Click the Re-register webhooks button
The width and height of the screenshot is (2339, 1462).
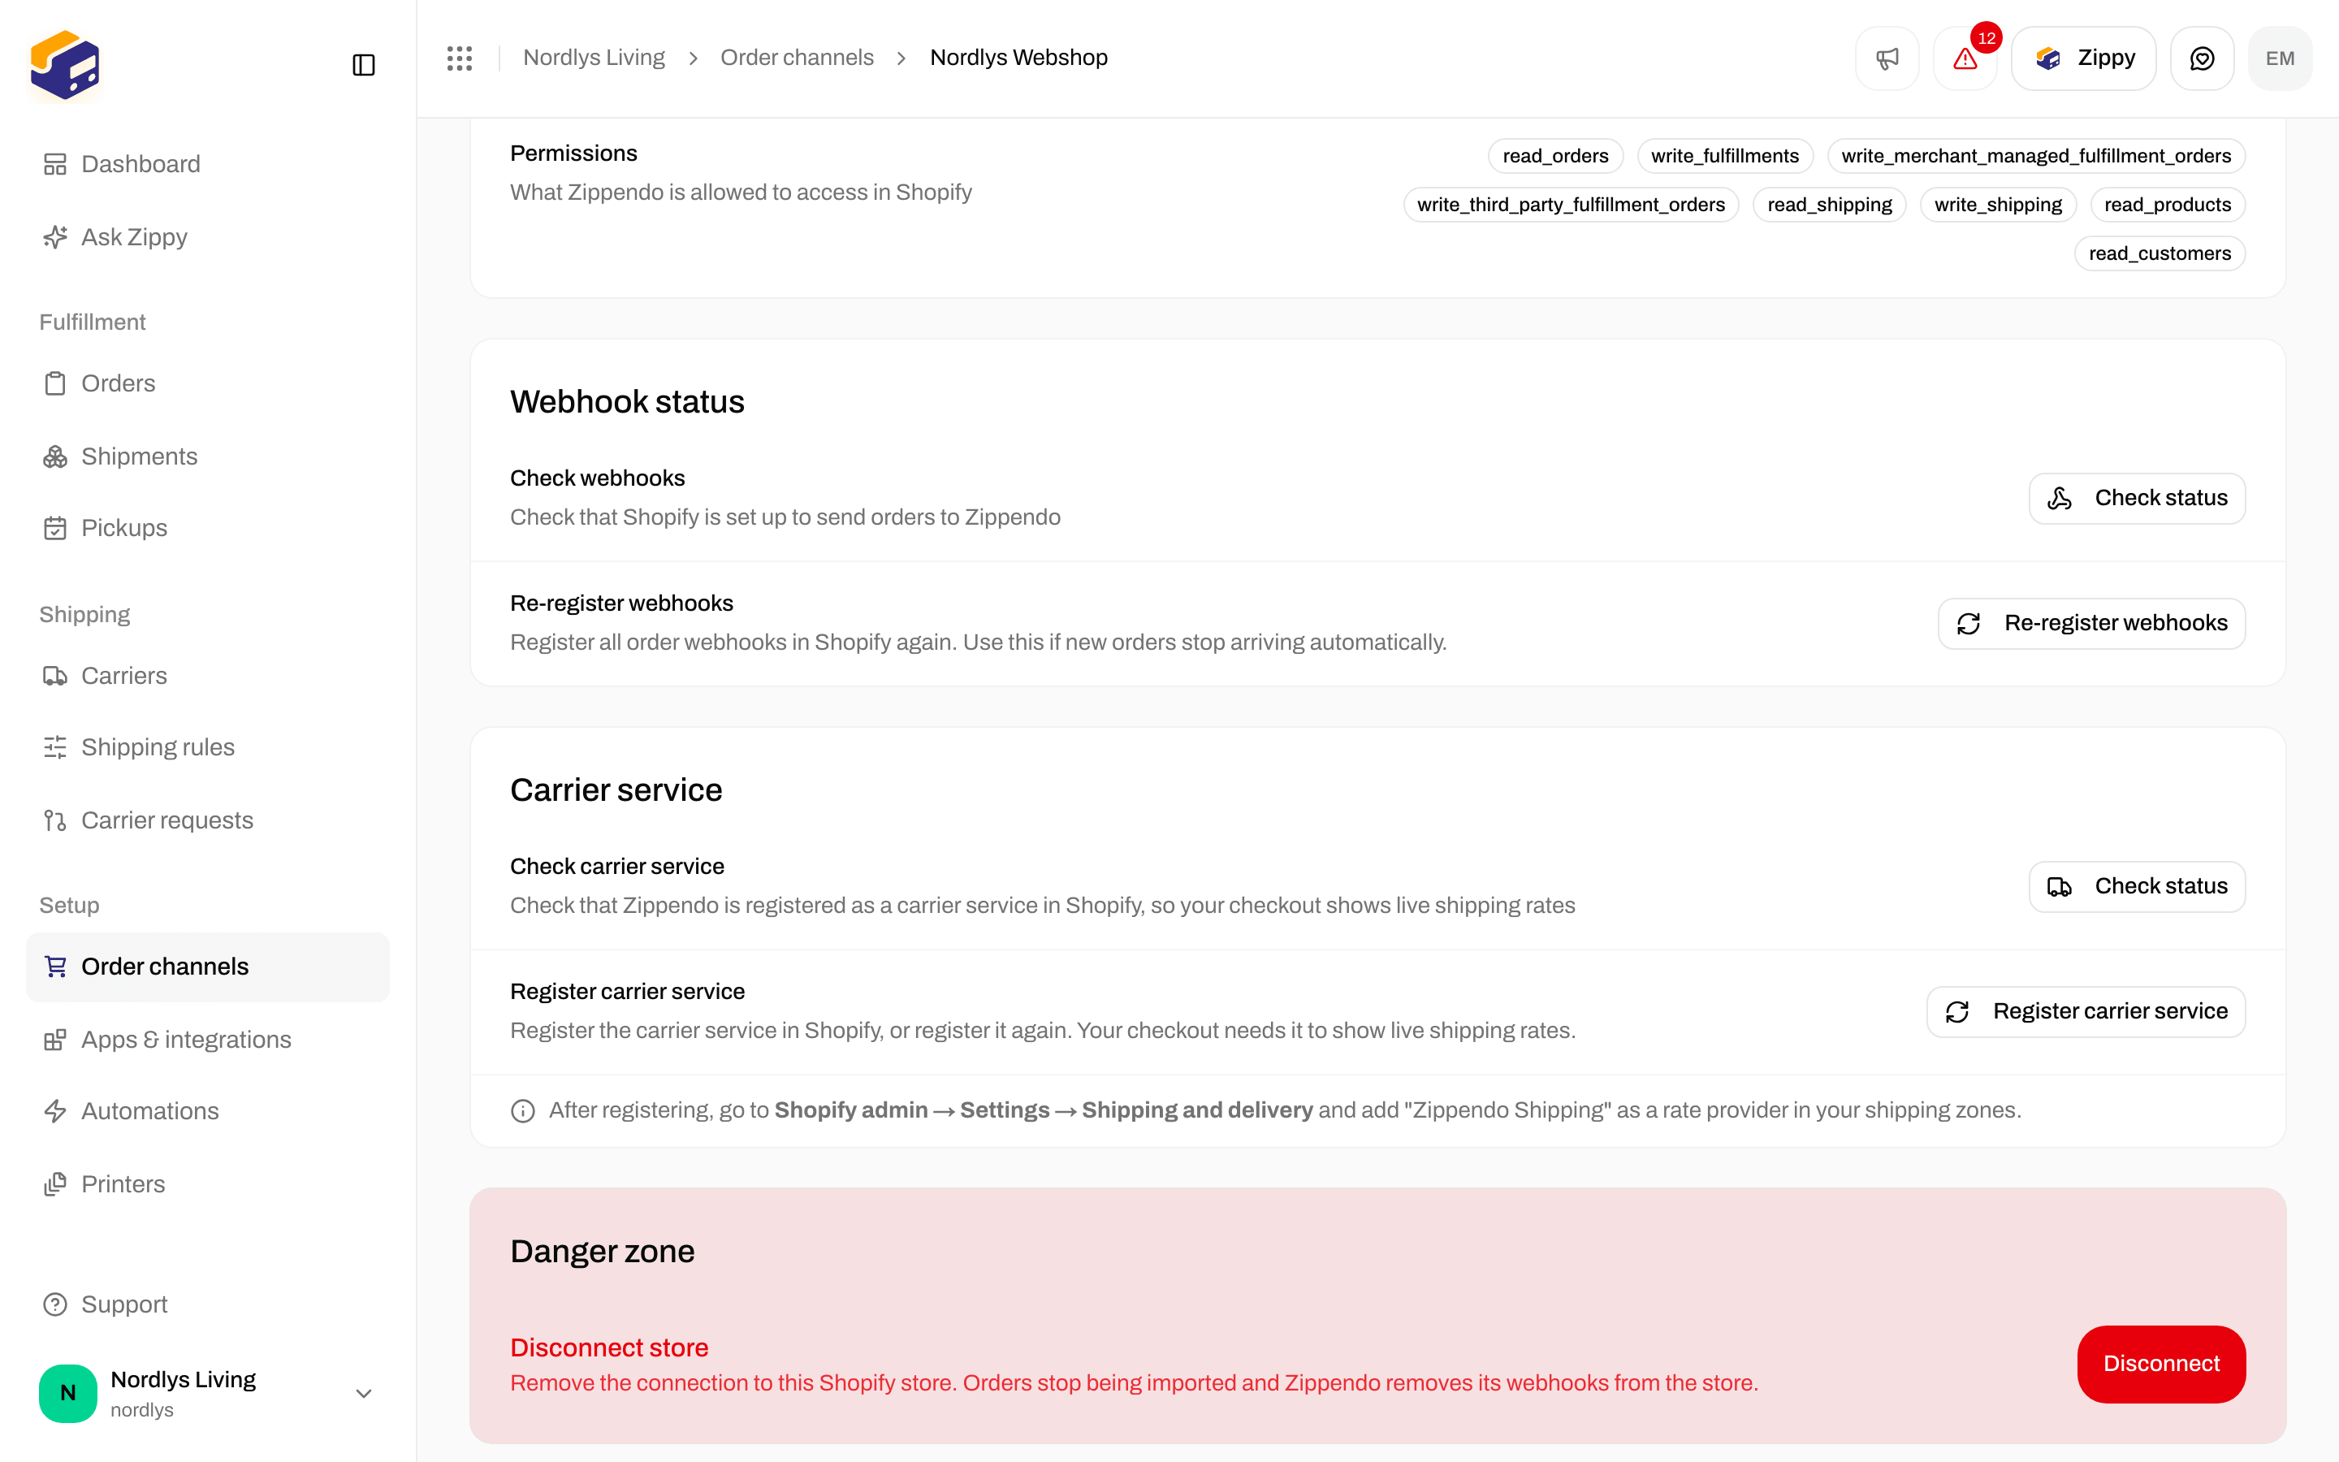click(x=2091, y=624)
